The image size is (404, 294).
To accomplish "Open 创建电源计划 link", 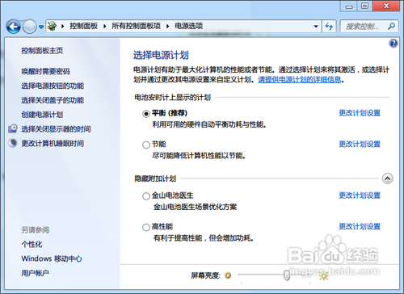I will [42, 115].
